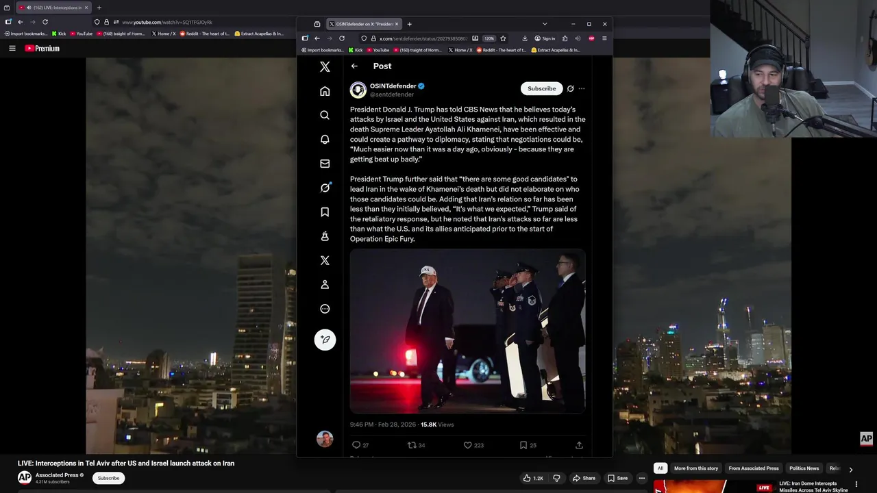Open the browser hamburger menu in X window

(604, 38)
